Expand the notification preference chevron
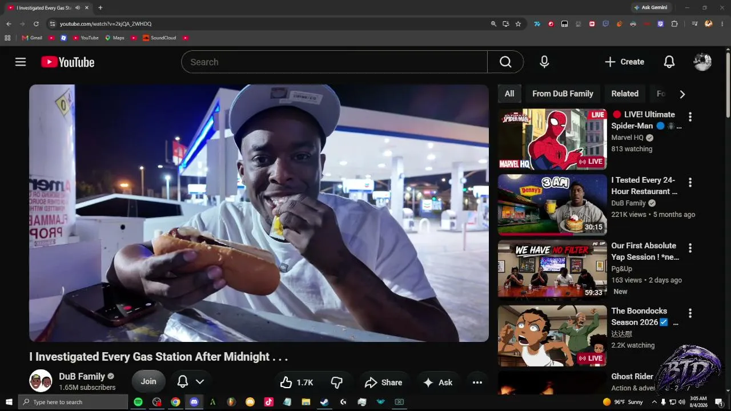The height and width of the screenshot is (411, 731). [200, 382]
